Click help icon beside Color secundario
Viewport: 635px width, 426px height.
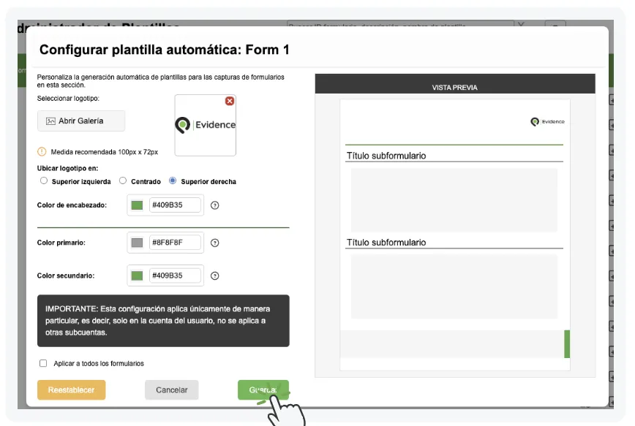point(214,276)
